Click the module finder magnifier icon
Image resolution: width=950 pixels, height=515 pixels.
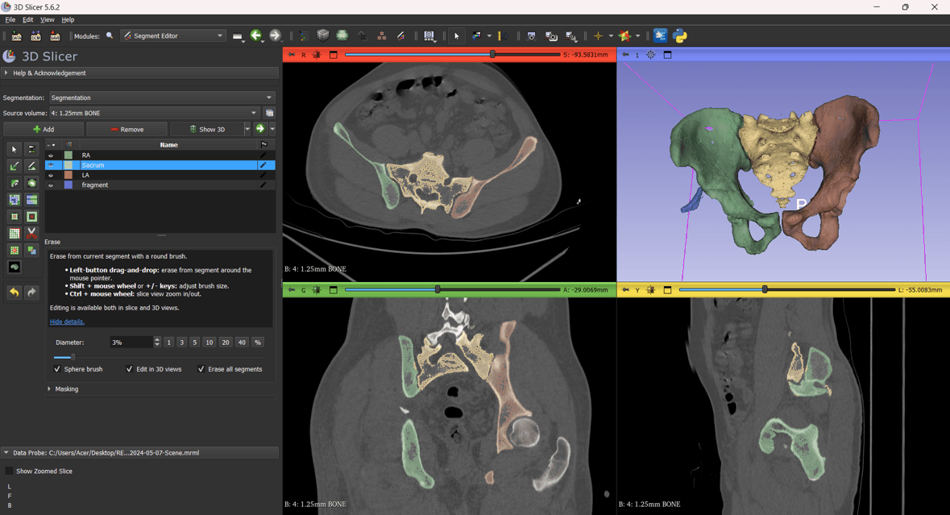110,35
